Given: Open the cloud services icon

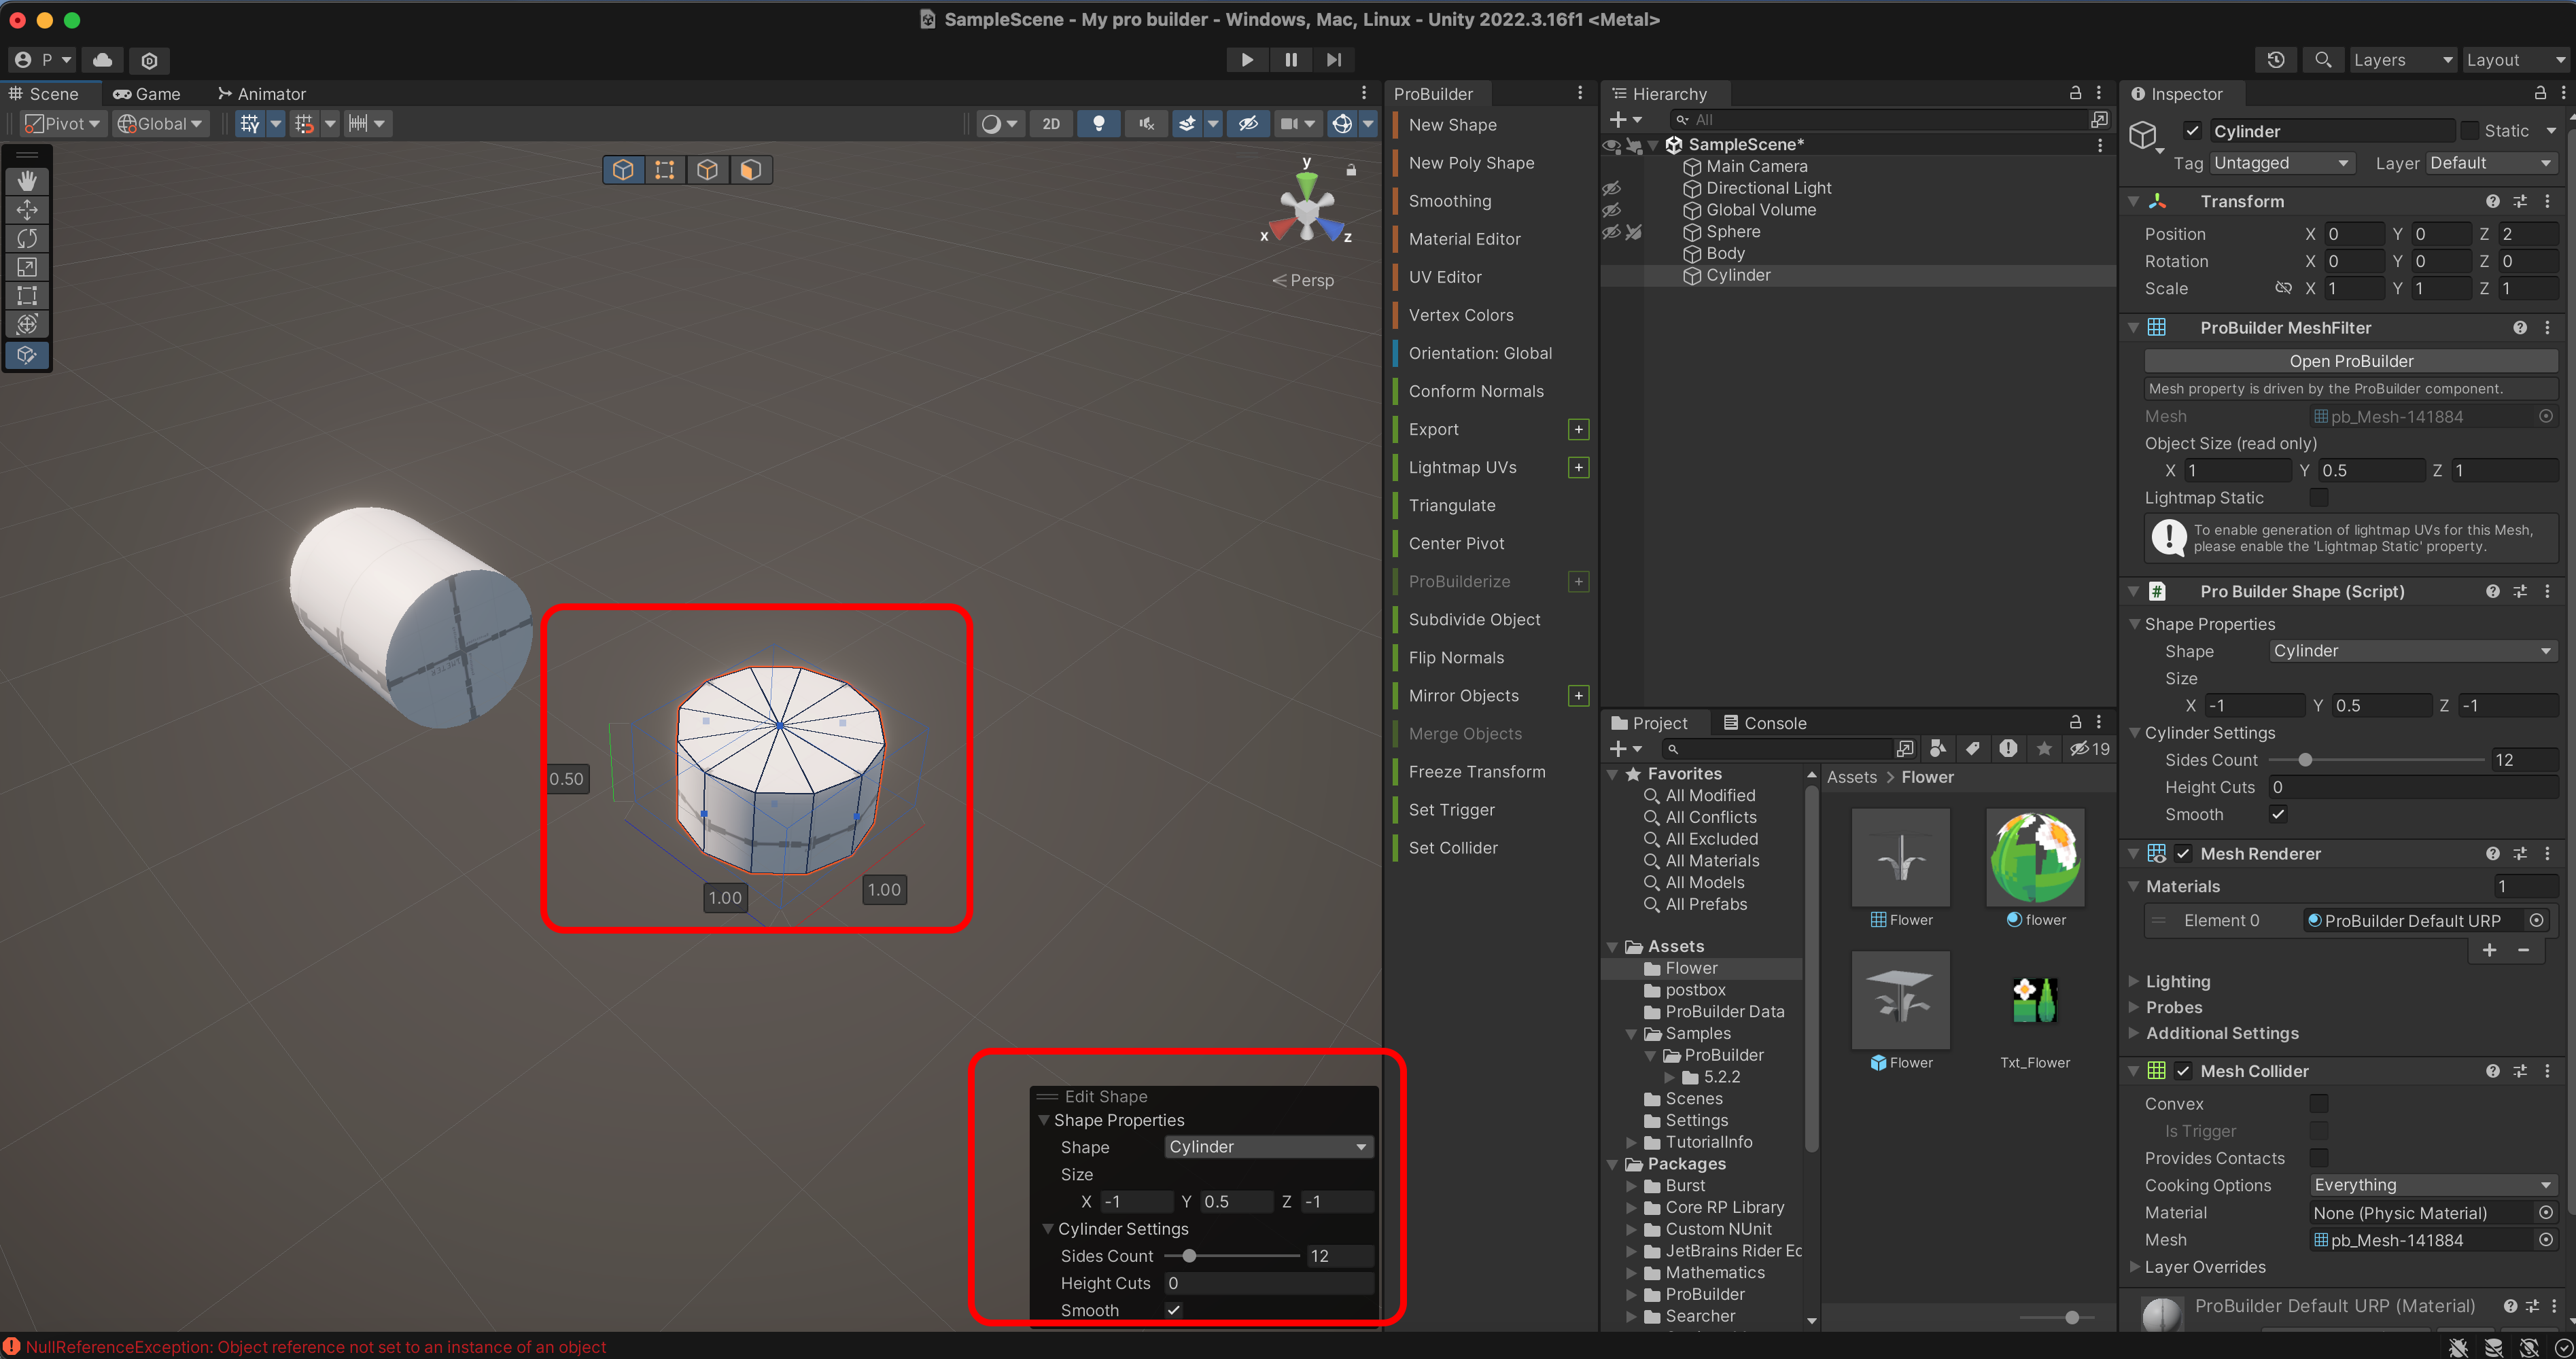Looking at the screenshot, I should (x=102, y=60).
